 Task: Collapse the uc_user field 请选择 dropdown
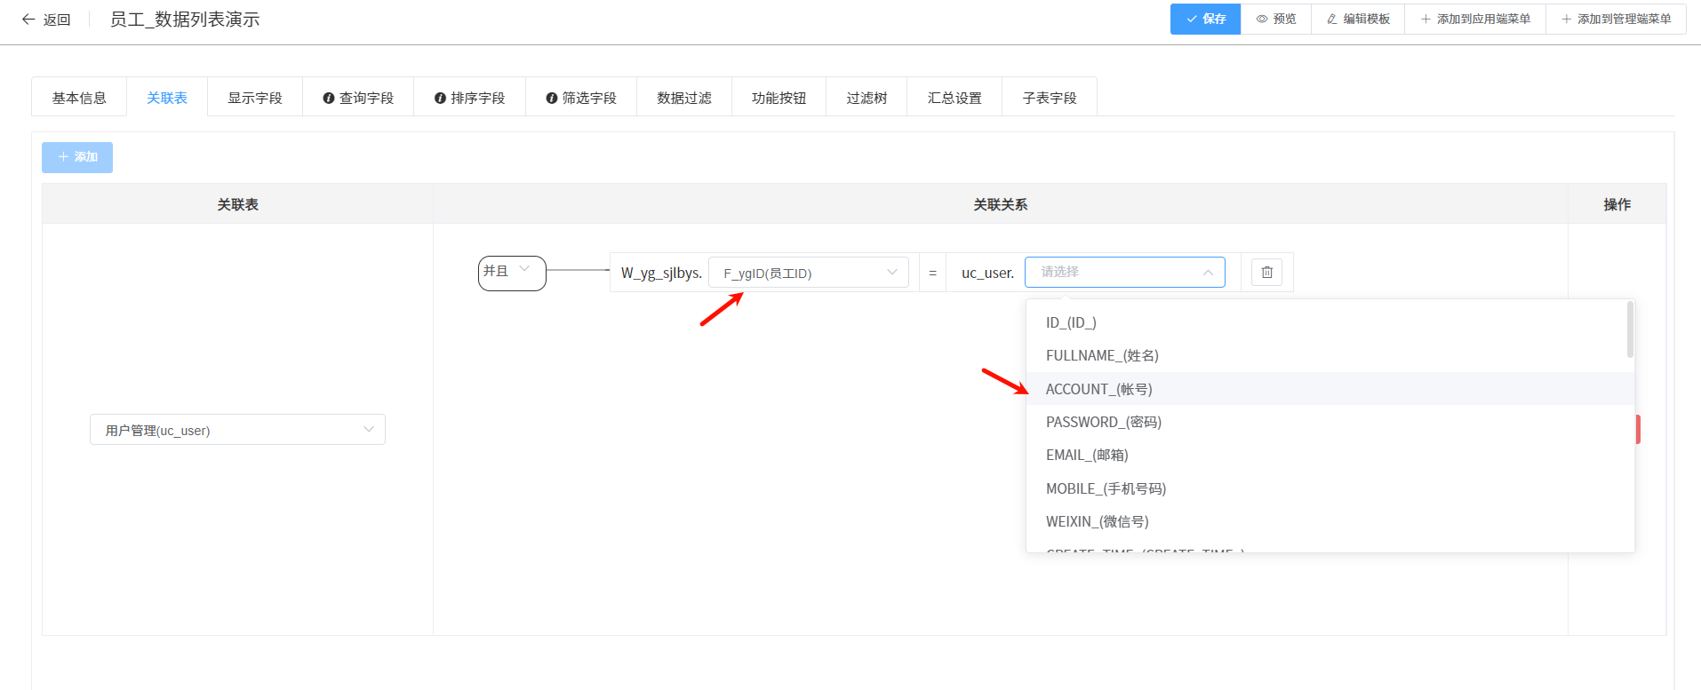(x=1125, y=272)
